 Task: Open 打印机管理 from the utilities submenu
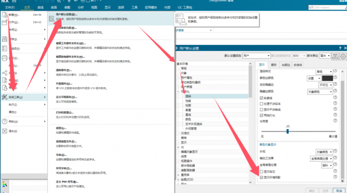[64, 112]
